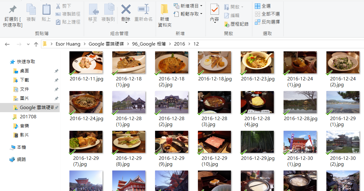Screen dimensions: 364x191
Task: Open Music (音樂) in sidebar
Action: point(21,126)
